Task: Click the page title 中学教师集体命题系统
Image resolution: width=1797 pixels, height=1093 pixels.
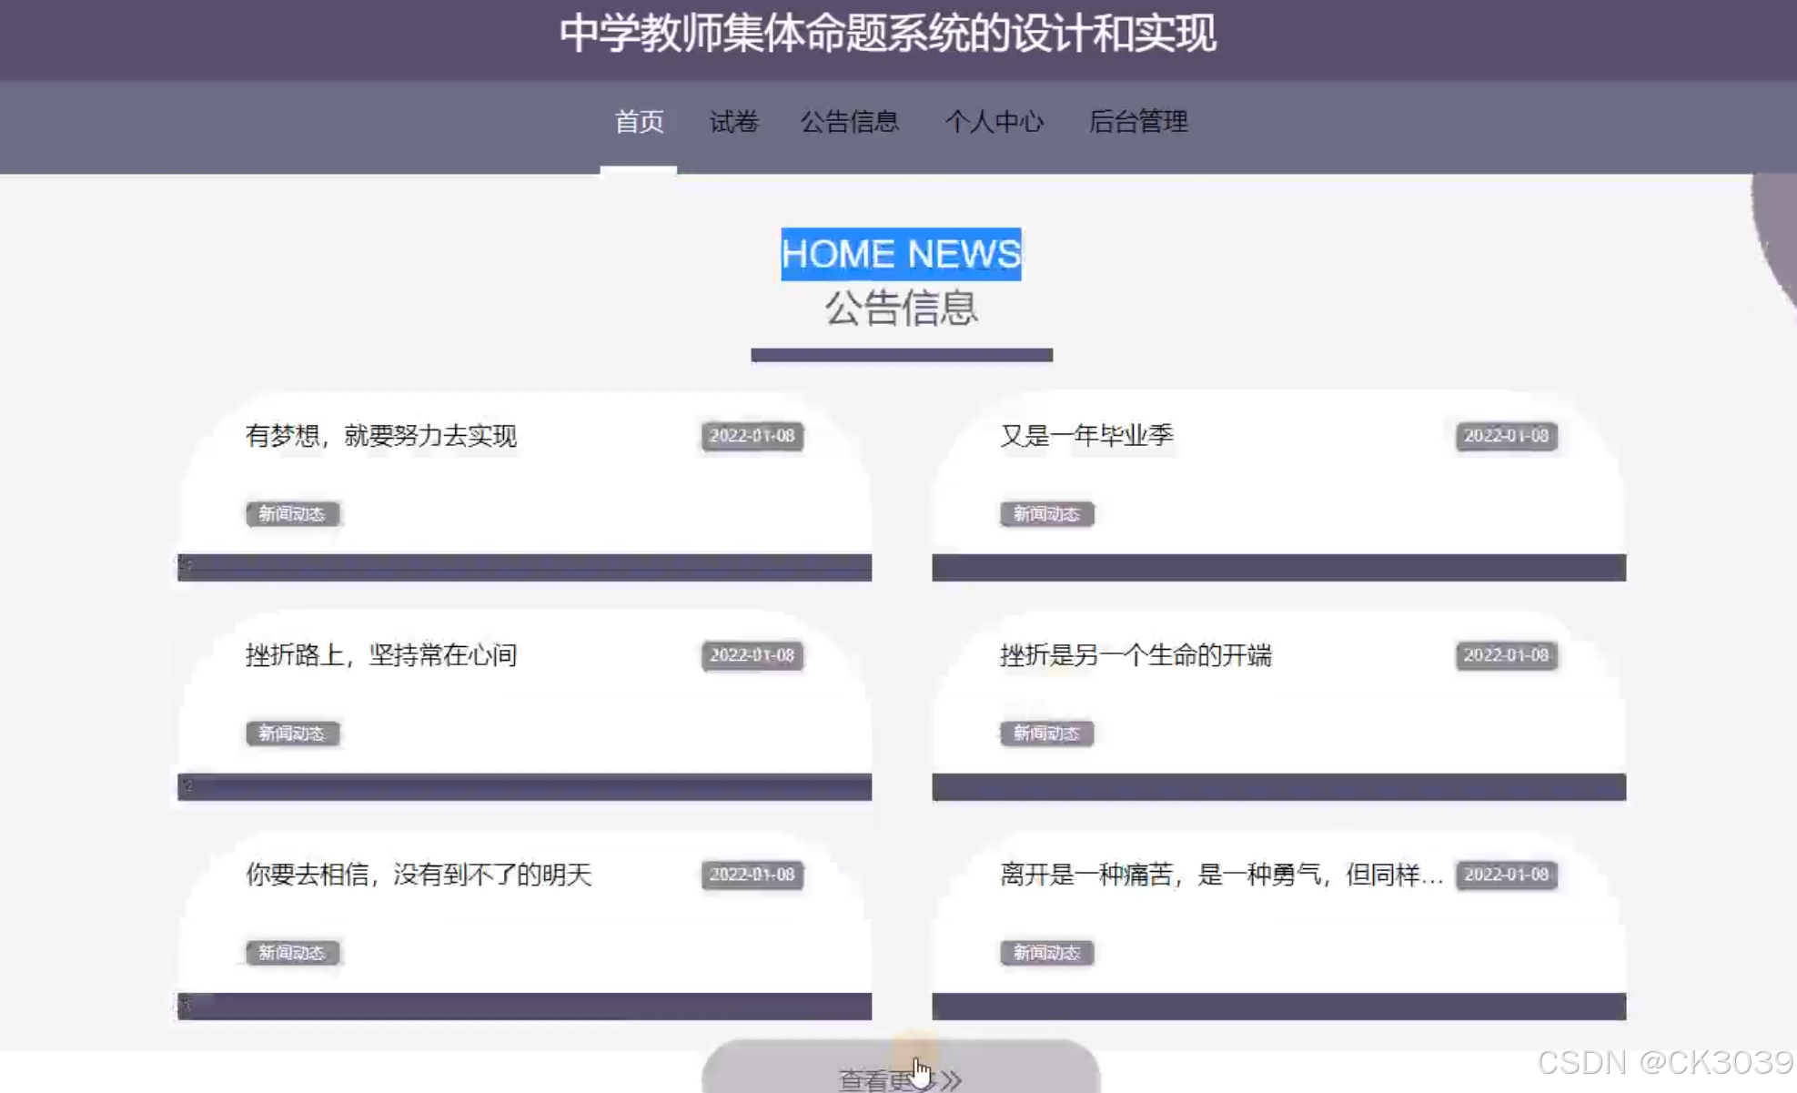Action: [x=887, y=35]
